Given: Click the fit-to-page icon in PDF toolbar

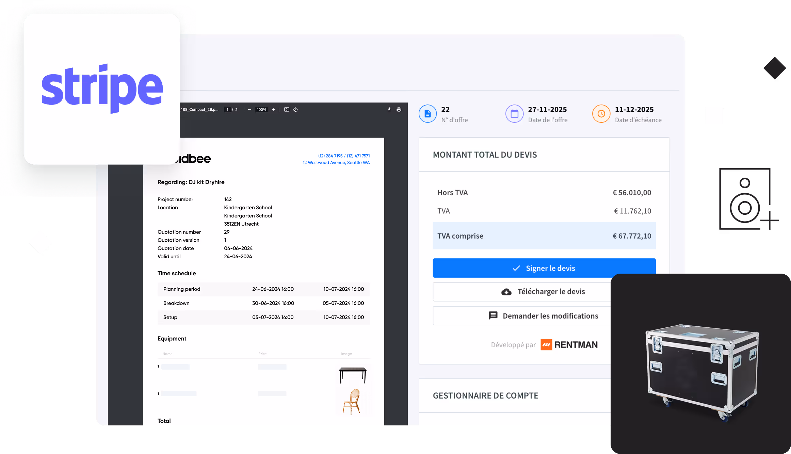Looking at the screenshot, I should [x=287, y=110].
